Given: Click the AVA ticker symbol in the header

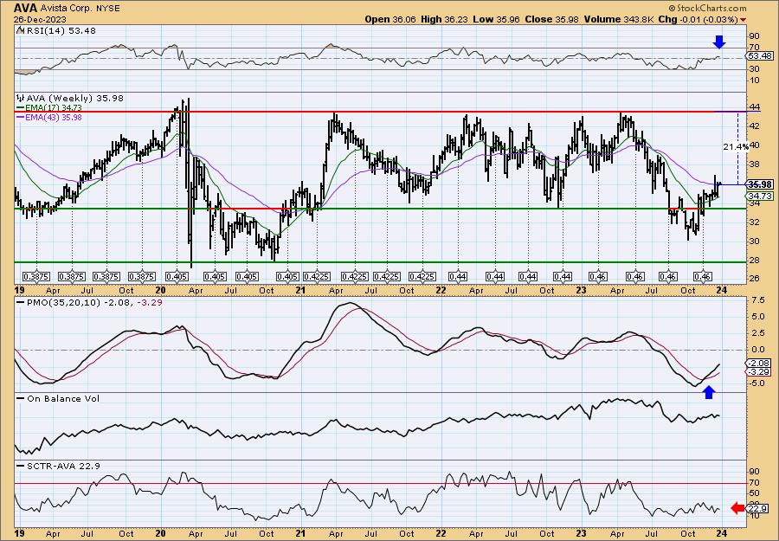Looking at the screenshot, I should click(24, 8).
